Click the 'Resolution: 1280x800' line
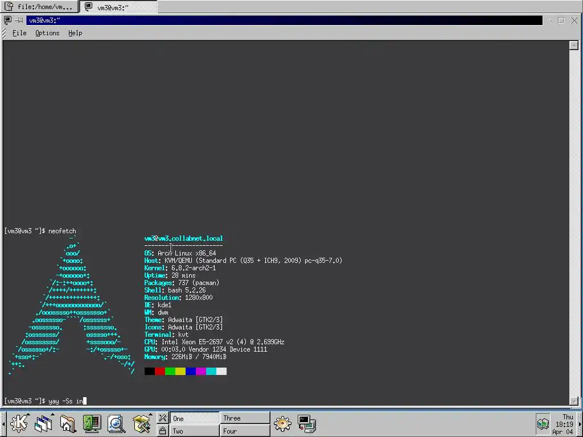583x437 pixels. point(178,298)
